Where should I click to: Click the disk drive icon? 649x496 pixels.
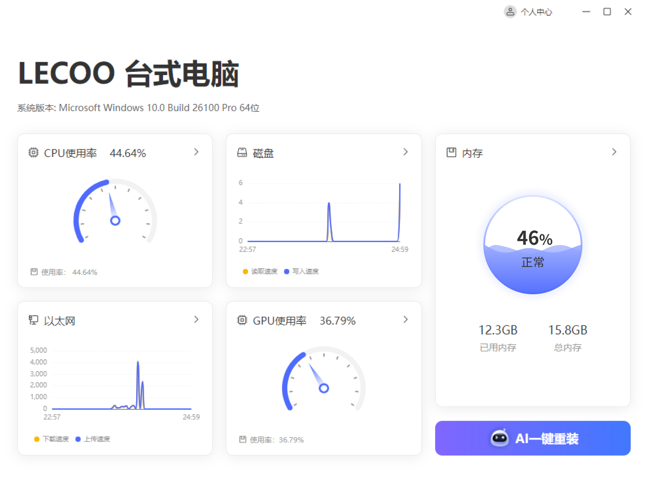click(x=242, y=153)
